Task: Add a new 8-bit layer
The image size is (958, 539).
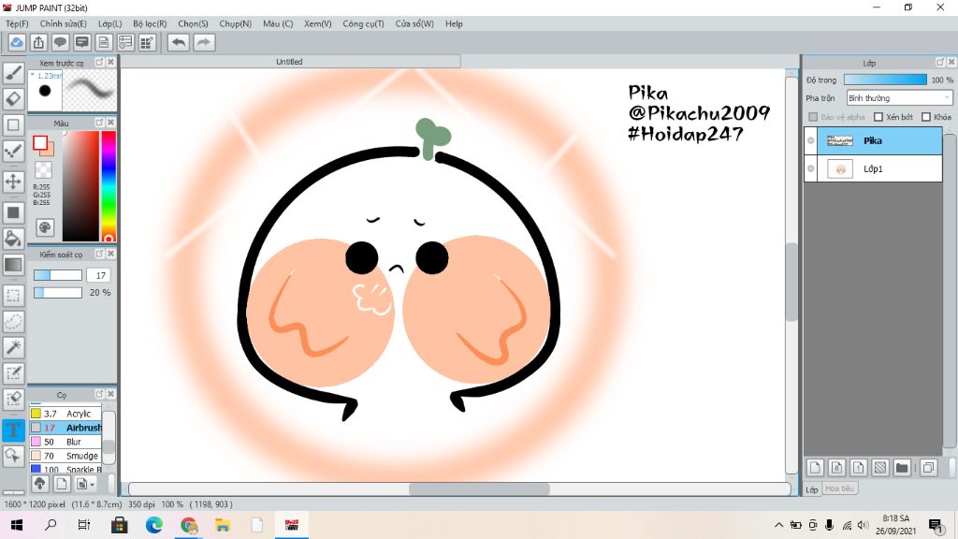Action: [x=837, y=468]
